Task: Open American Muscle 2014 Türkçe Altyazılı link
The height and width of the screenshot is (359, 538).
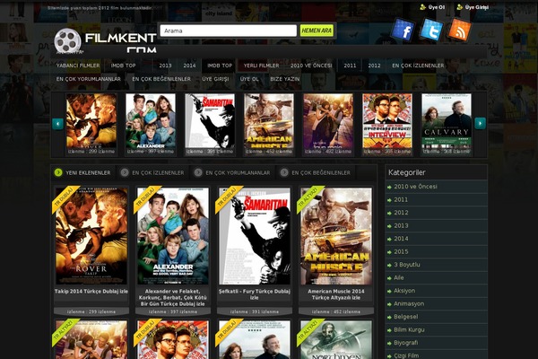Action: click(336, 294)
